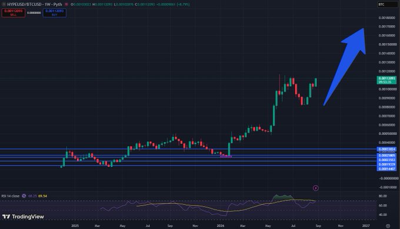Click the pink market status icon after Pyth
The height and width of the screenshot is (229, 400).
pos(66,4)
